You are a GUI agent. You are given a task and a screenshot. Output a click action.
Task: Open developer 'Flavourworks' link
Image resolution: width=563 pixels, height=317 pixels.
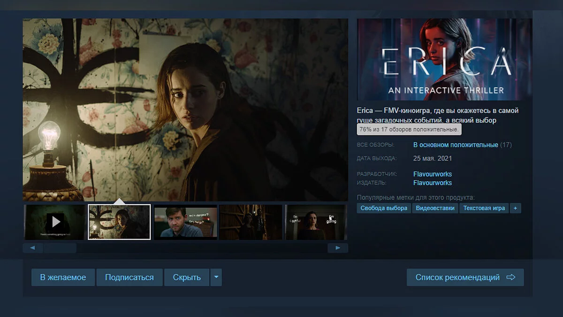click(x=433, y=174)
